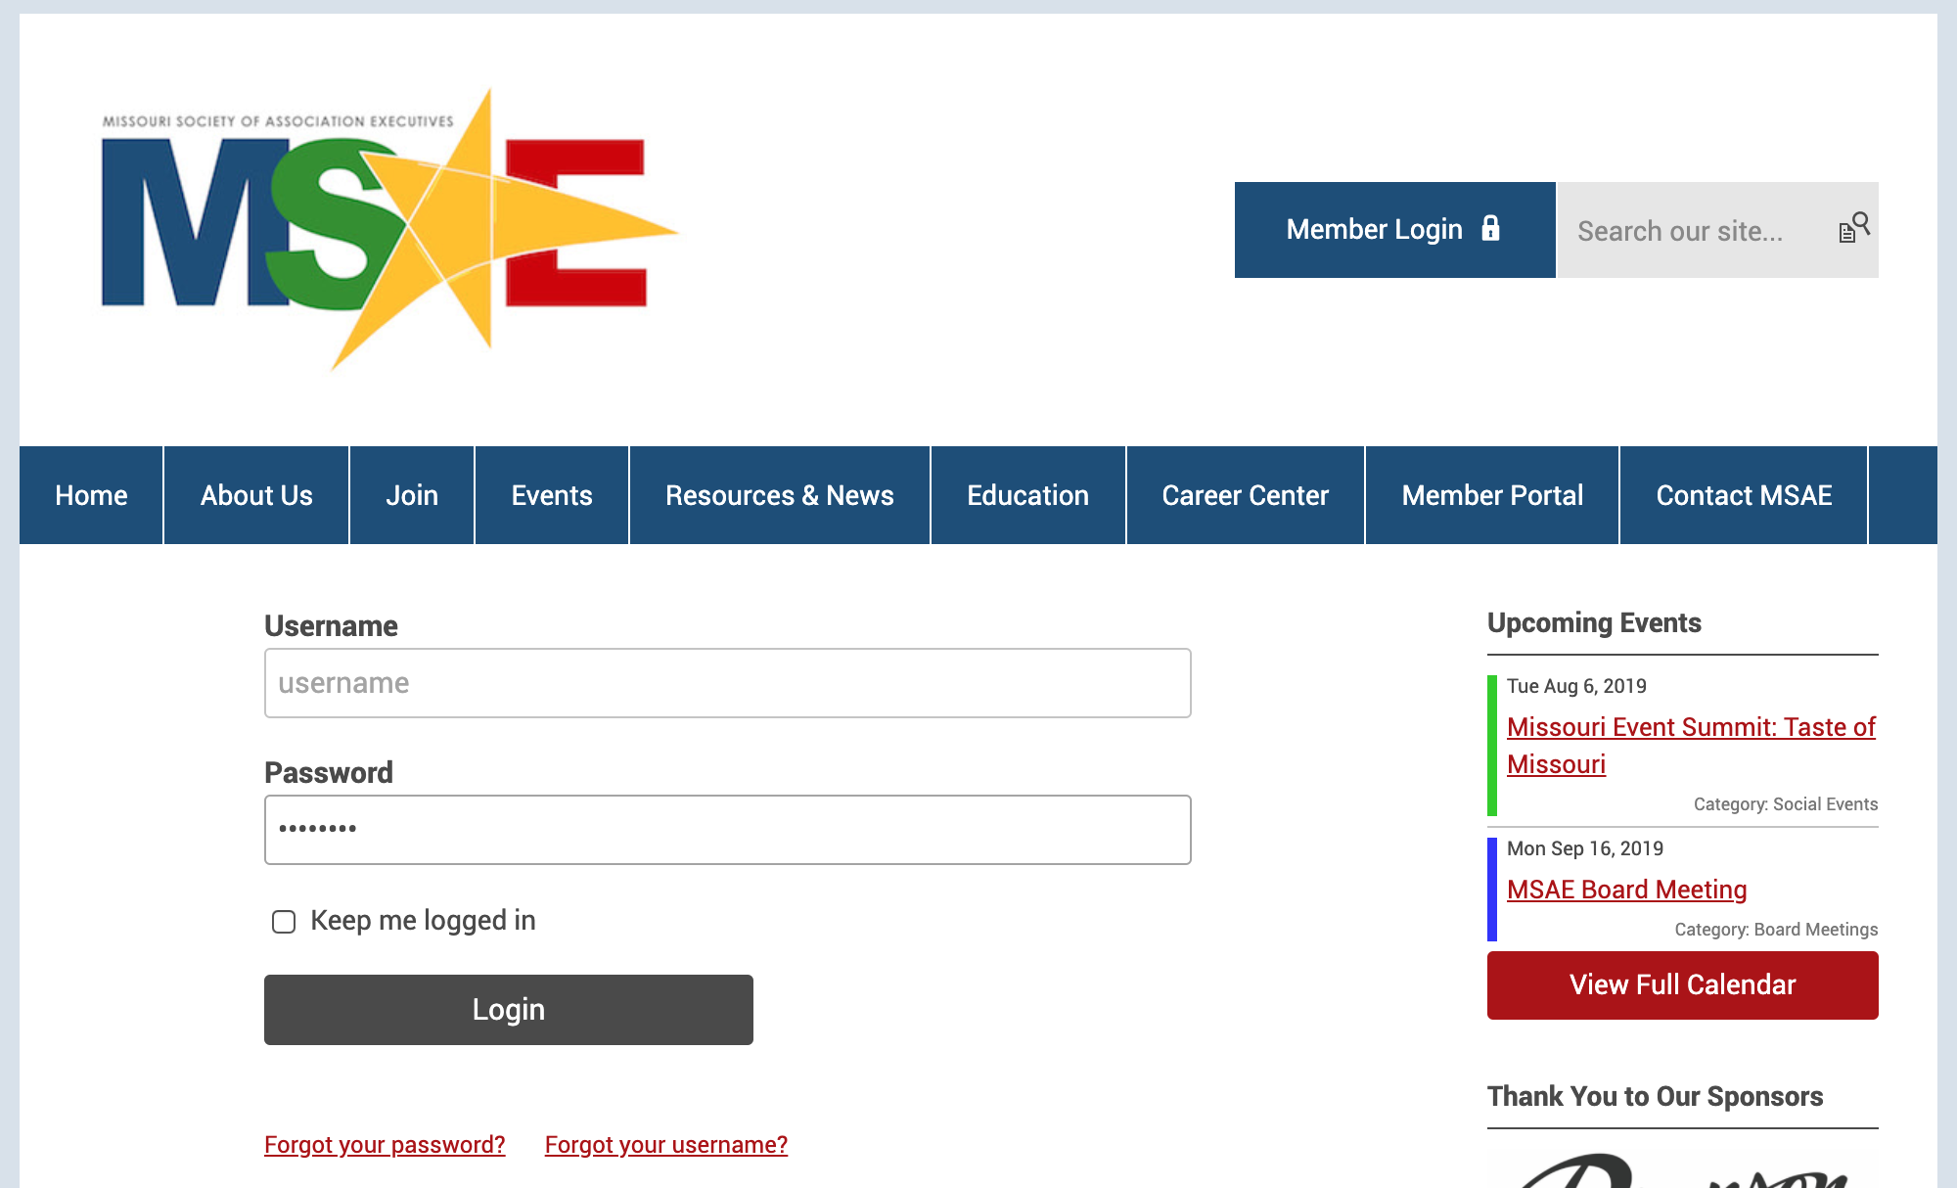Open the Events menu
This screenshot has height=1188, width=1957.
[x=552, y=495]
